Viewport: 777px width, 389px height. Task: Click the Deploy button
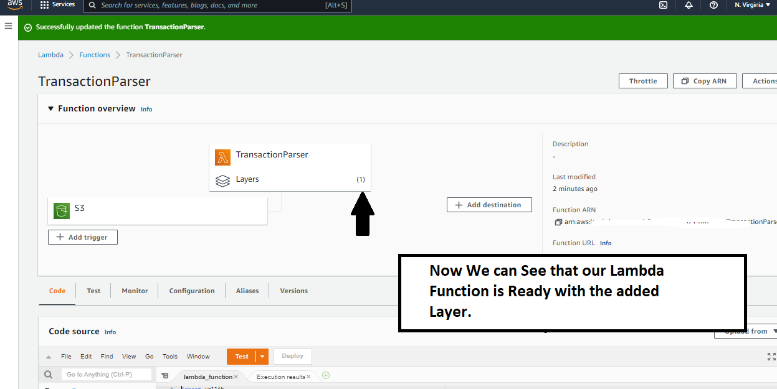292,356
